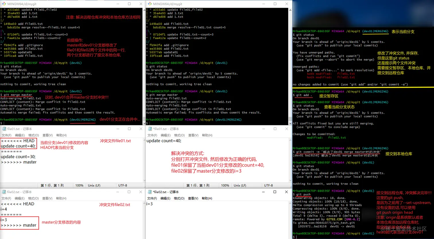Click the 'git push' command in the right terminal
Image resolution: width=434 pixels, height=239 pixels.
tap(303, 195)
